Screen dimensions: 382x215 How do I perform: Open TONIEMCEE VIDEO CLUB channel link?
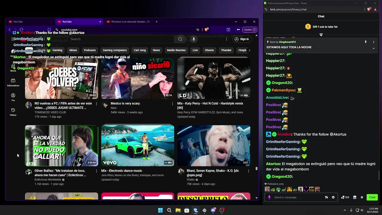[50, 112]
